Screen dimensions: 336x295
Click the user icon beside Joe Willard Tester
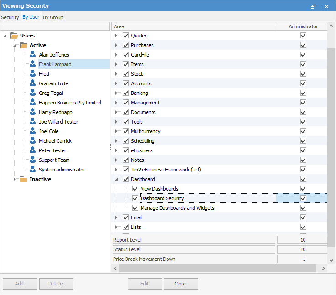[32, 122]
